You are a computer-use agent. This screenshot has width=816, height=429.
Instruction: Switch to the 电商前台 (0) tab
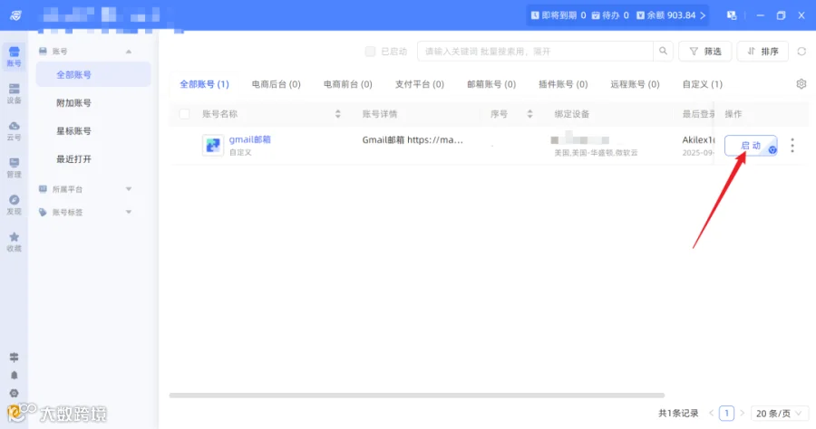click(x=348, y=84)
